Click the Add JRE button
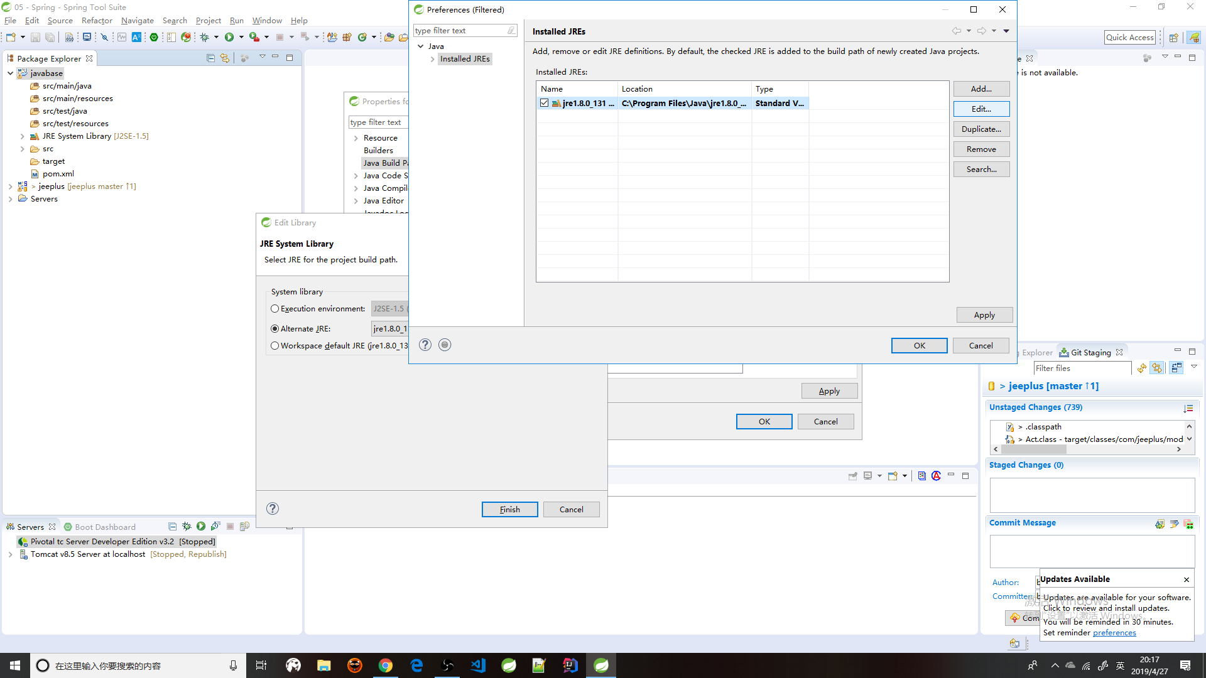This screenshot has height=678, width=1206. [982, 89]
